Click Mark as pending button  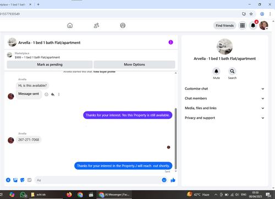click(50, 64)
